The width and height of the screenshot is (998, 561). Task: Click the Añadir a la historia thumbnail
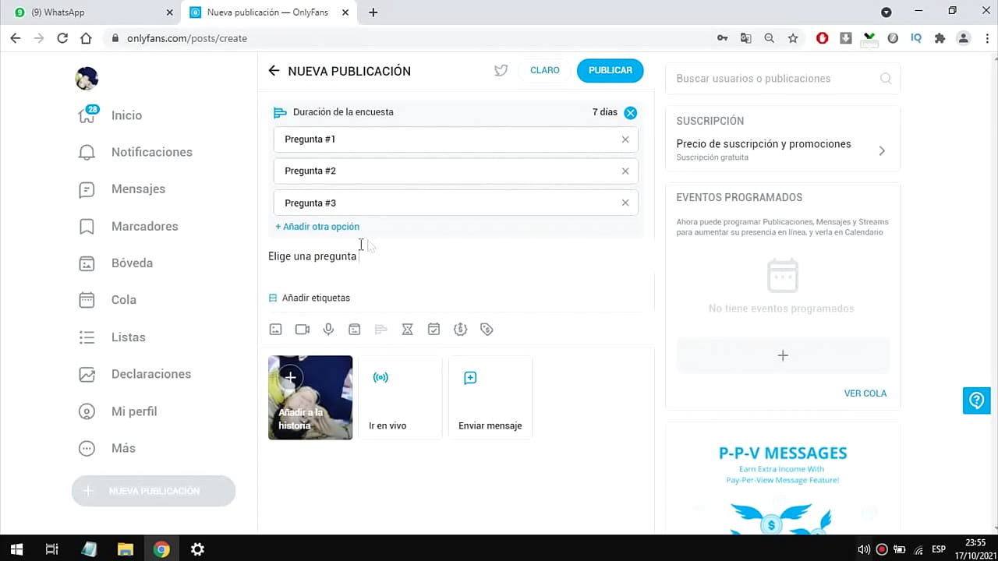[310, 397]
